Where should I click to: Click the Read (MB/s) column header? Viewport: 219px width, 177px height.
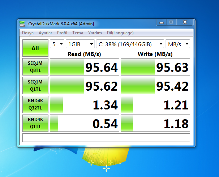[x=84, y=54]
